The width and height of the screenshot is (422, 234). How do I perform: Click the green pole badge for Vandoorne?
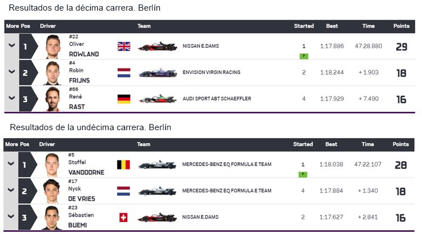[x=303, y=175]
